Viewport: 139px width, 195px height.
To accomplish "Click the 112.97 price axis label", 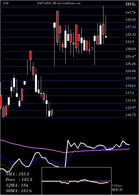I will [131, 108].
